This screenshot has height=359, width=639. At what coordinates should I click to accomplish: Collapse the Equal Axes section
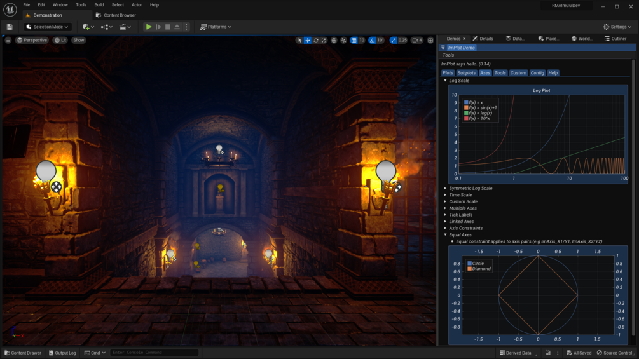tap(446, 235)
